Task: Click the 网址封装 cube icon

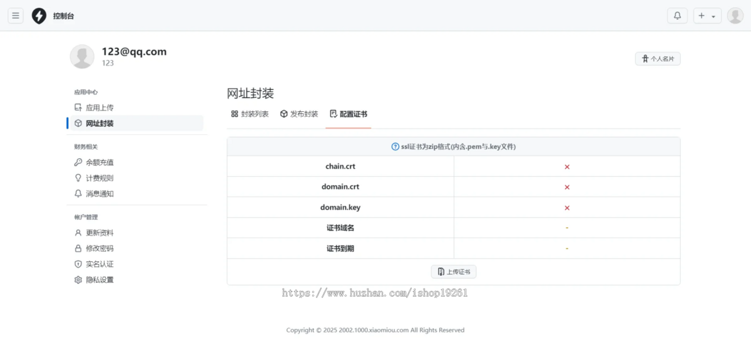Action: tap(78, 123)
